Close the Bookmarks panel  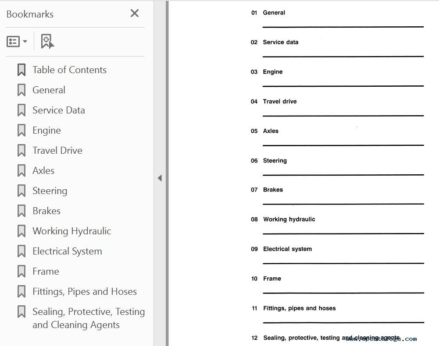coord(135,13)
